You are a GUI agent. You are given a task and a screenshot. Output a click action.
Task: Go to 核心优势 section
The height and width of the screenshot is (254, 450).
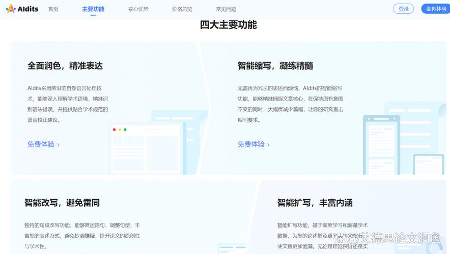click(138, 9)
